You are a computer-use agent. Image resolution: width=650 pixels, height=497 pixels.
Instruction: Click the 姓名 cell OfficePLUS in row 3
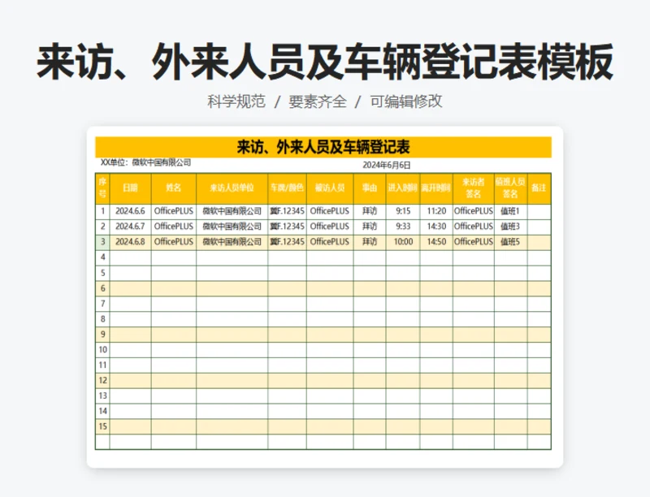tap(174, 242)
